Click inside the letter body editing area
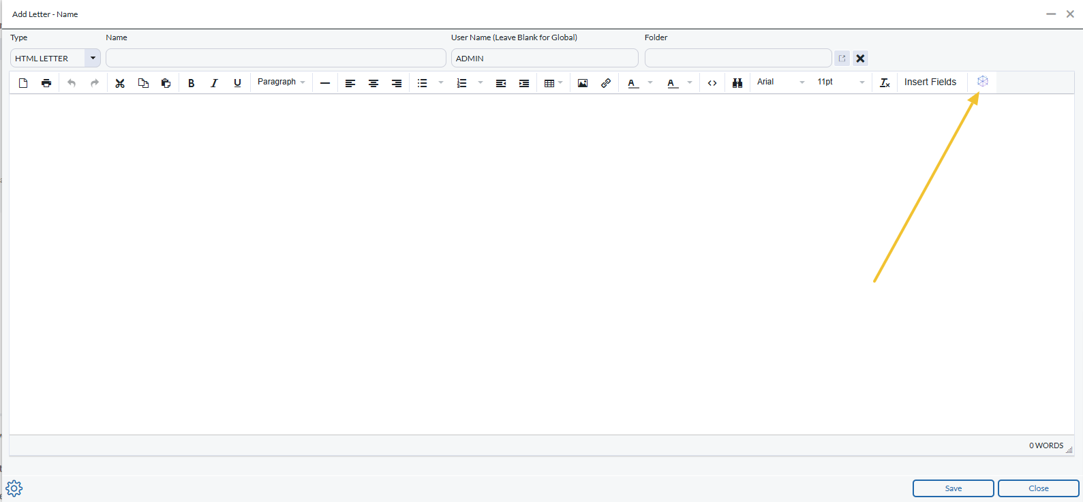Viewport: 1083px width, 502px height. (x=542, y=264)
